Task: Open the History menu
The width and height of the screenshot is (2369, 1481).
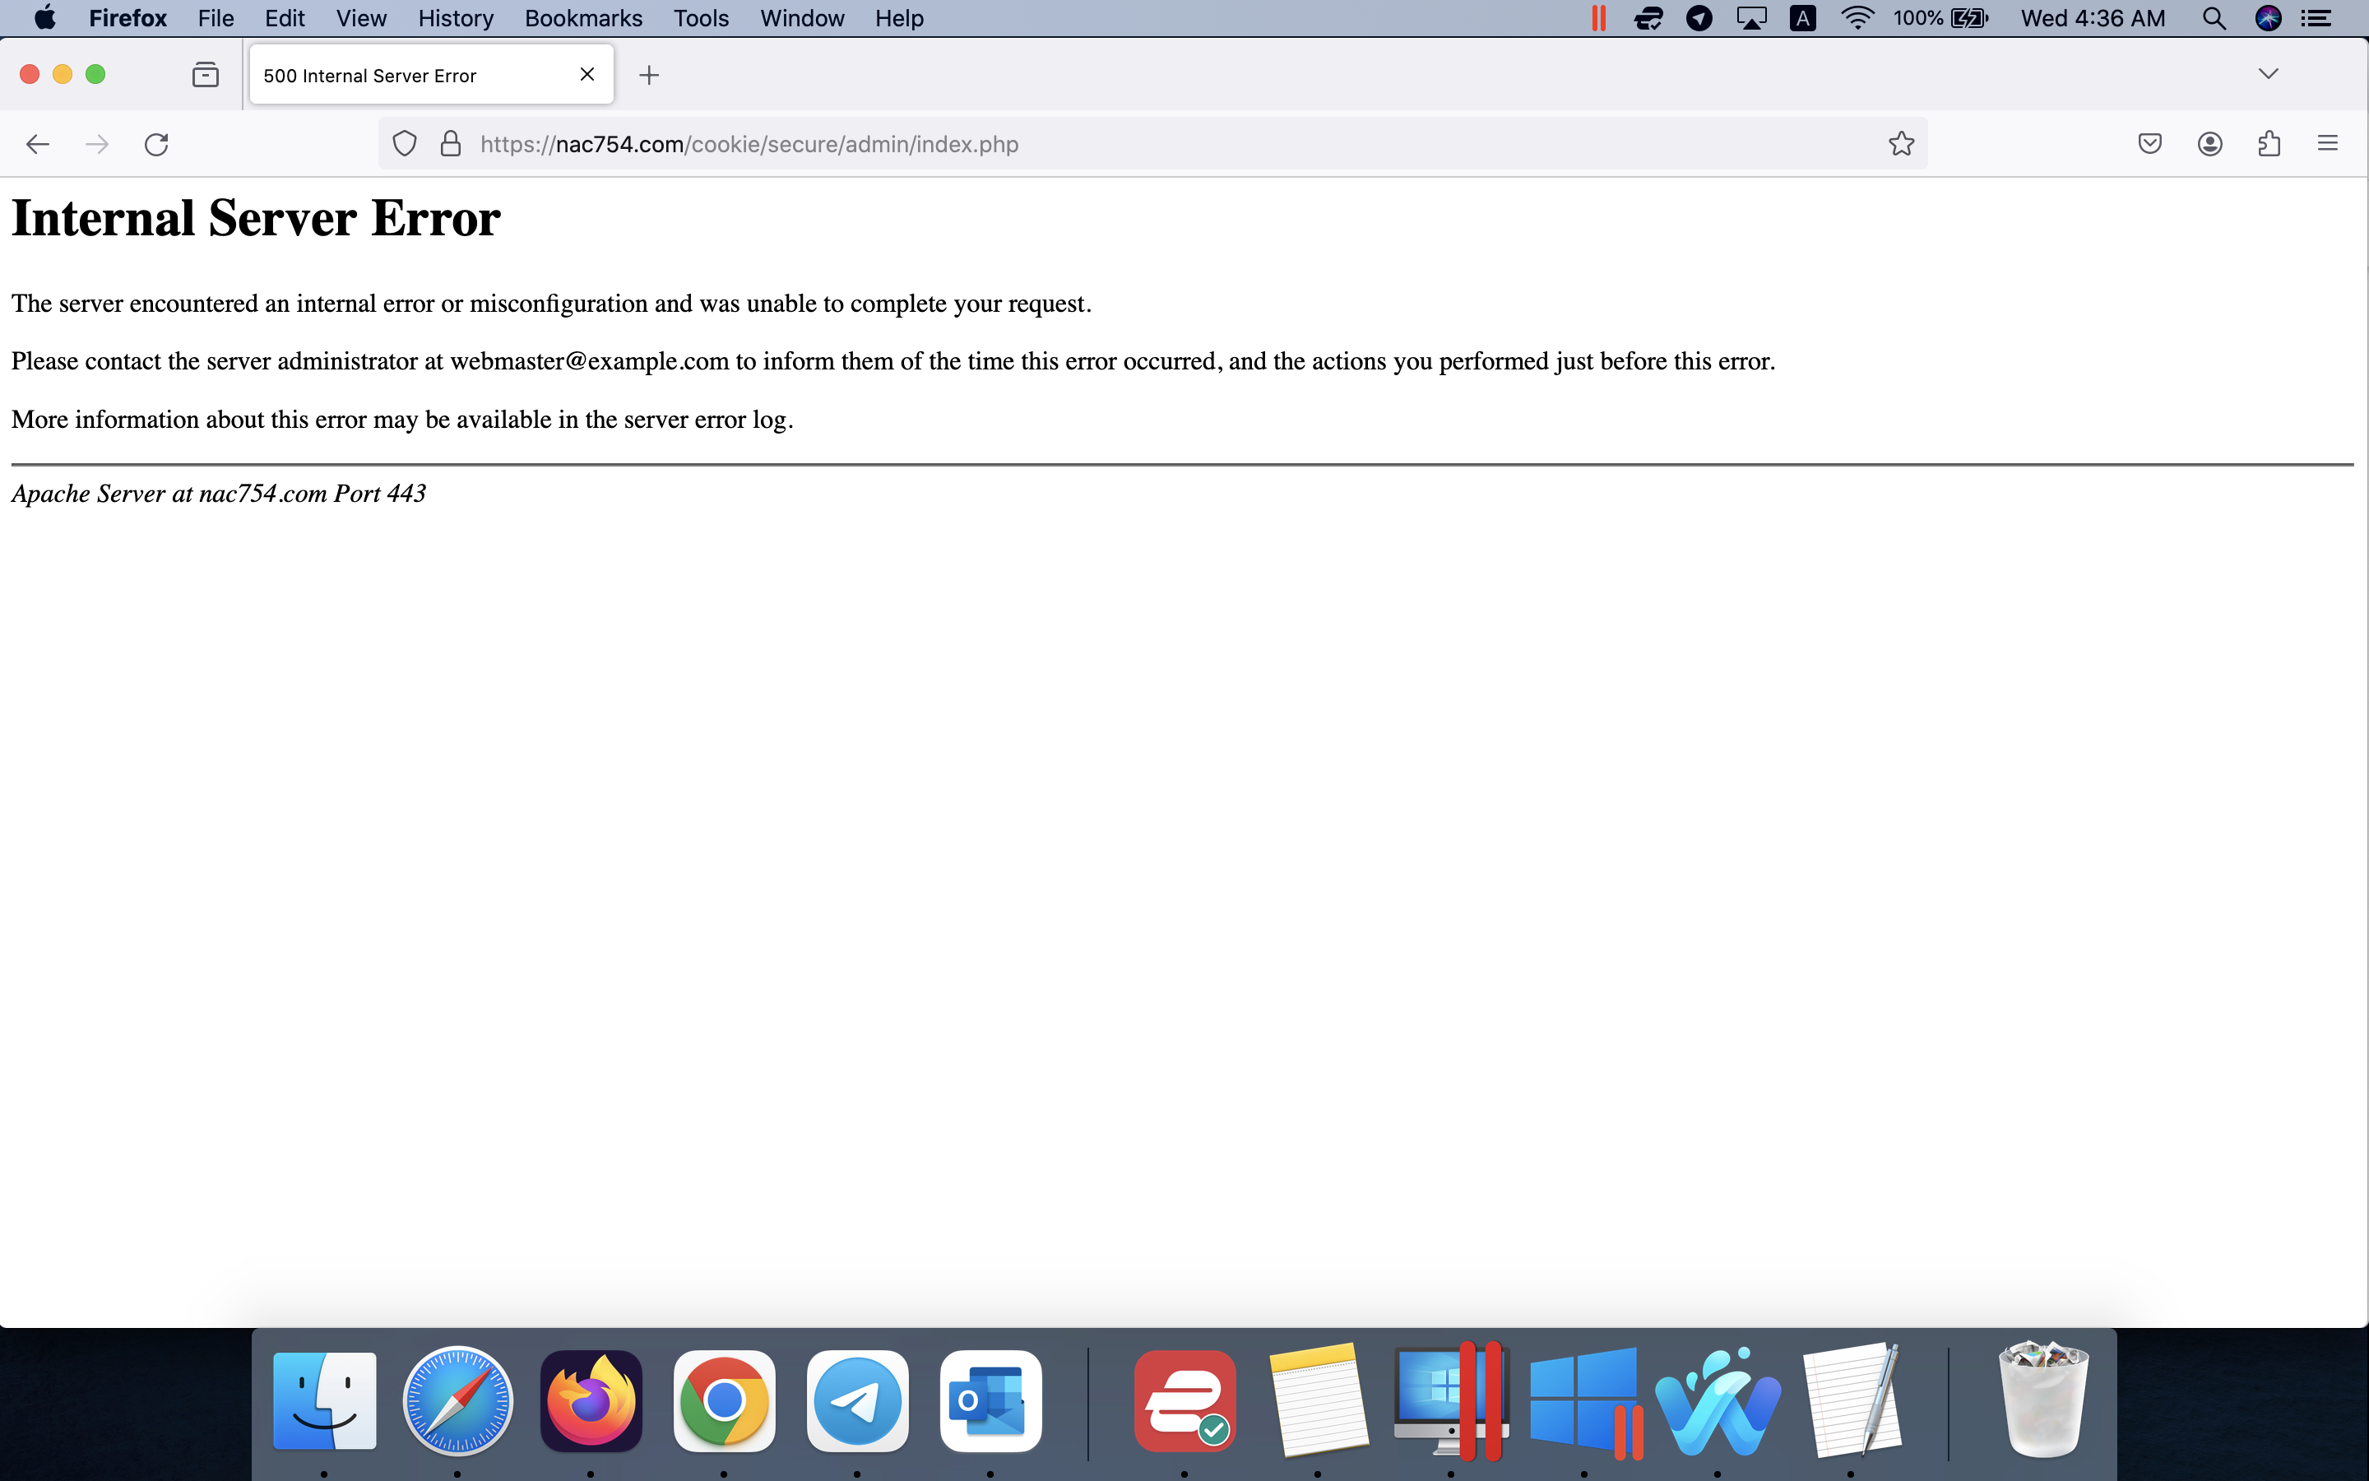Action: pos(455,19)
